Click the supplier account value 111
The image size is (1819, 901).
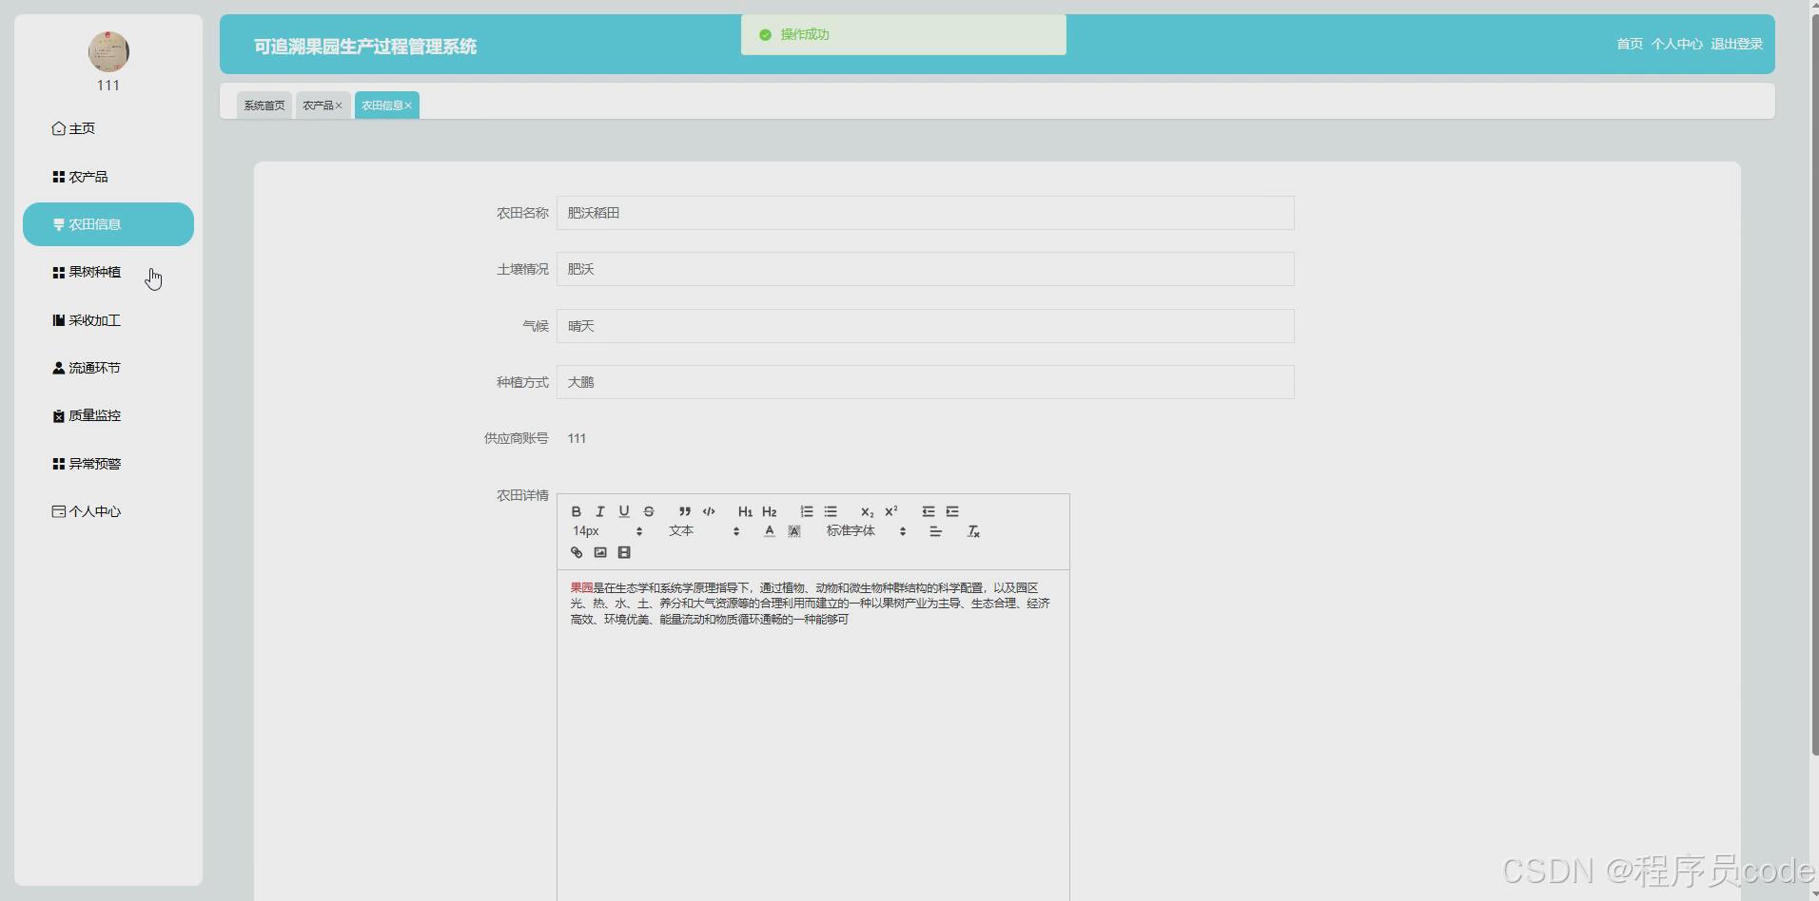[577, 438]
